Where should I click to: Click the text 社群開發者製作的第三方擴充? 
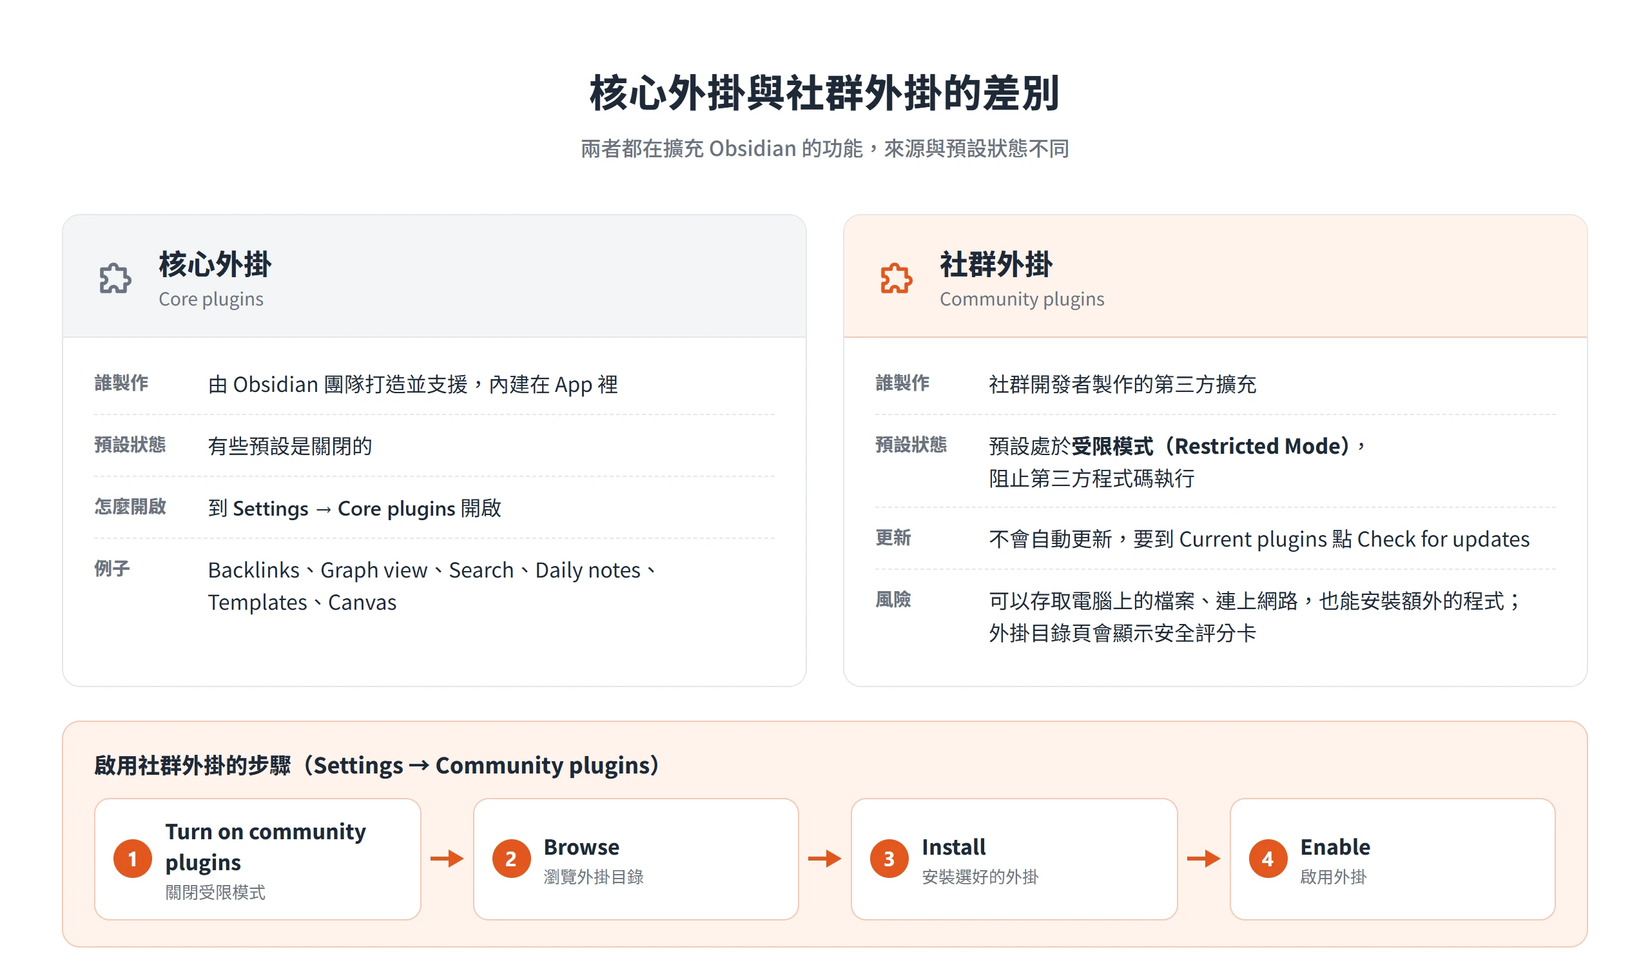pos(1122,384)
